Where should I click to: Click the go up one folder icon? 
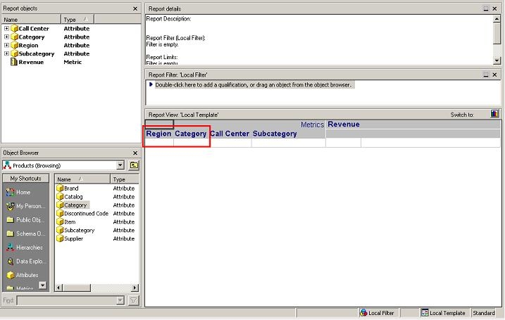pyautogui.click(x=134, y=165)
